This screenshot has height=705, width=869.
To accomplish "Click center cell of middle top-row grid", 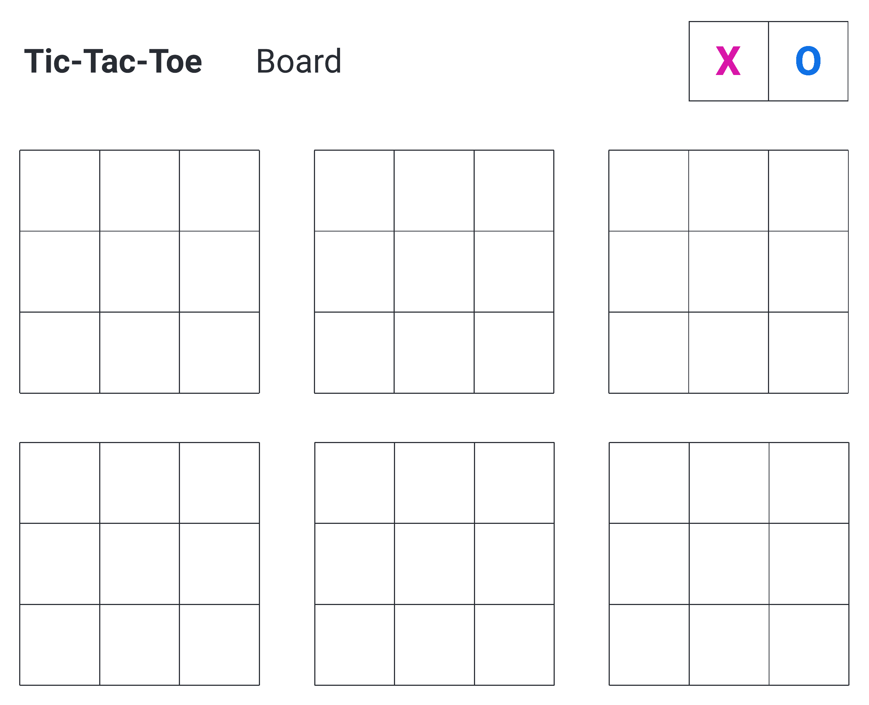I will [x=434, y=272].
